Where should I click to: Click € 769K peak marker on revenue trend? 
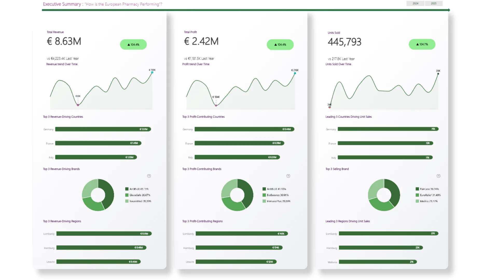152,73
